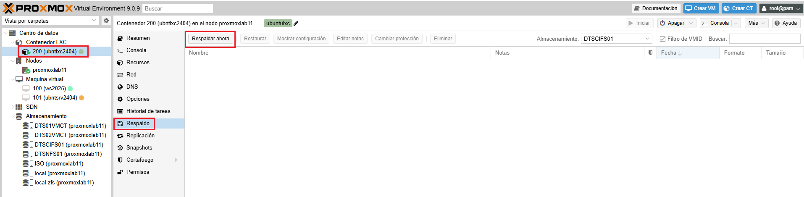
Task: Click the shield protection column header
Action: tap(651, 53)
